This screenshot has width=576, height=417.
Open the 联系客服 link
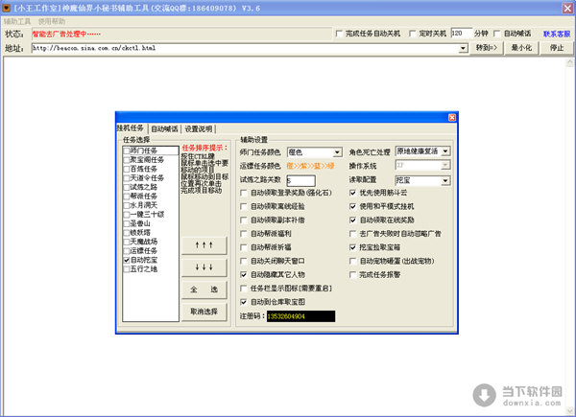(x=557, y=33)
